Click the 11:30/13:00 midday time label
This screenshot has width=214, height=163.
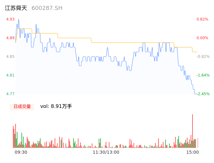coord(106,152)
